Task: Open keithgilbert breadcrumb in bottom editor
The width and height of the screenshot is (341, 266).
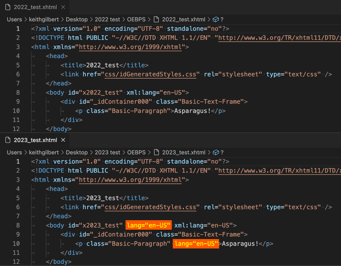Action: (x=44, y=152)
